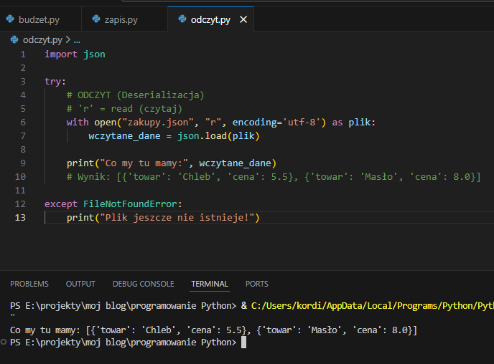The image size is (494, 364).
Task: Switch to the OUTPUT panel tab
Action: point(80,284)
